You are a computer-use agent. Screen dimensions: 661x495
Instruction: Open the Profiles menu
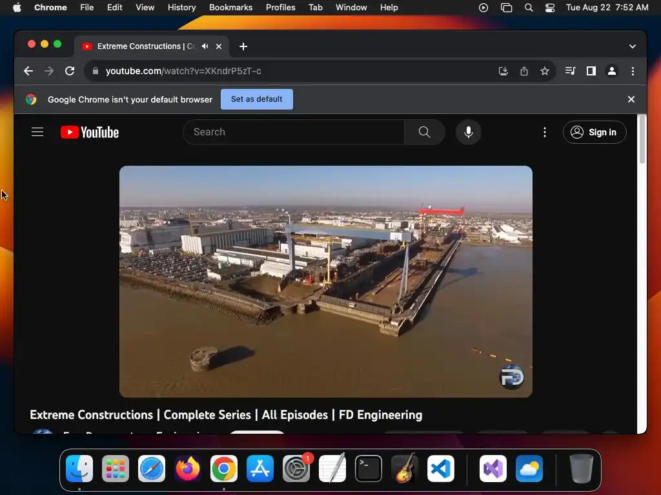pyautogui.click(x=280, y=8)
